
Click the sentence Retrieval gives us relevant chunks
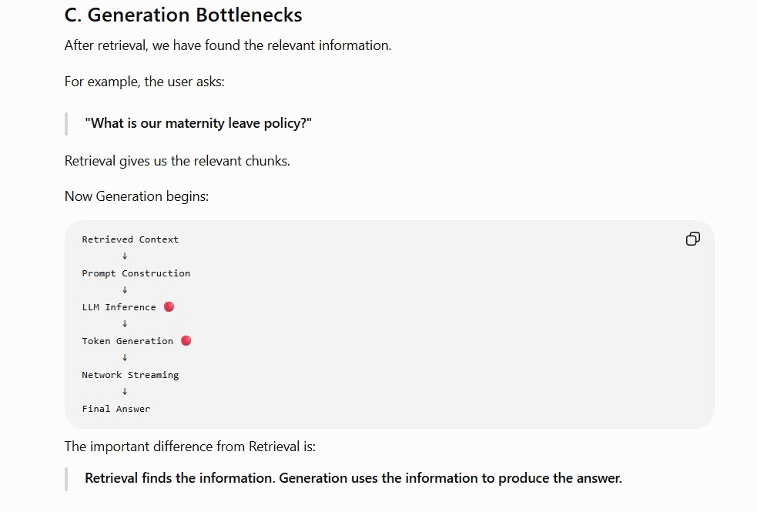pyautogui.click(x=177, y=161)
